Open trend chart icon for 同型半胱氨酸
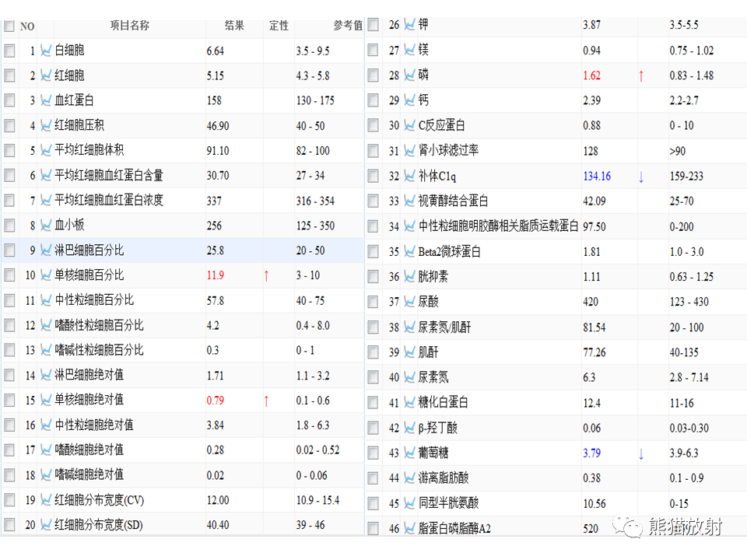Image resolution: width=747 pixels, height=560 pixels. (409, 503)
